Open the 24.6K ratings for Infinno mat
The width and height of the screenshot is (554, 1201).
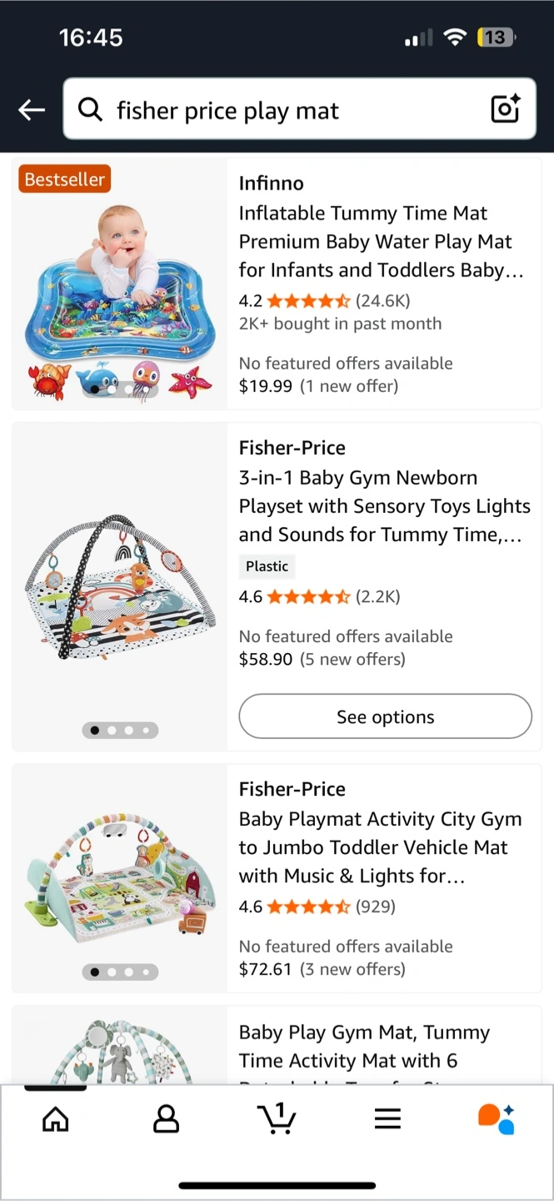383,300
